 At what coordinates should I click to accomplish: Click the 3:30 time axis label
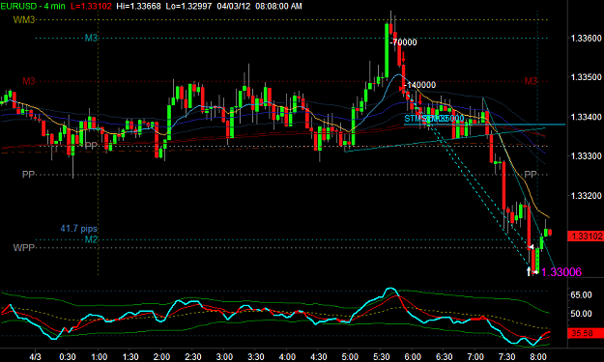256,357
